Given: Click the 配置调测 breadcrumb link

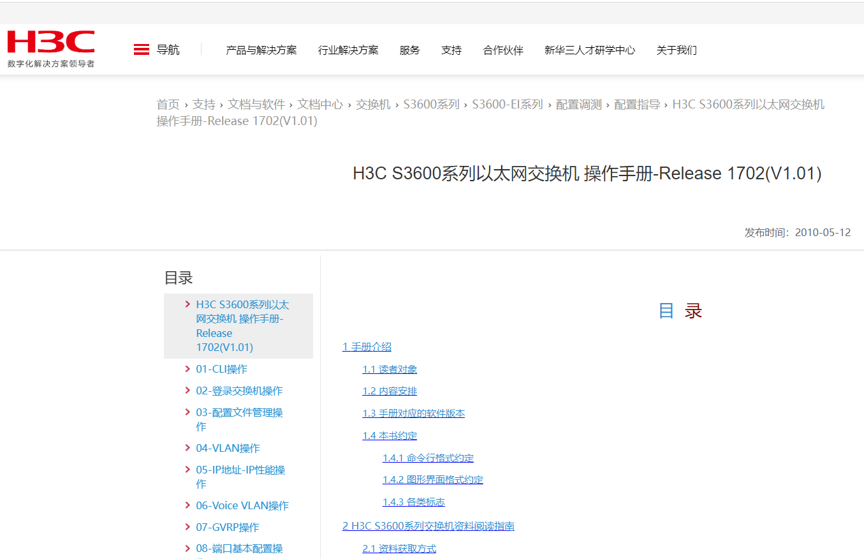Looking at the screenshot, I should (579, 105).
